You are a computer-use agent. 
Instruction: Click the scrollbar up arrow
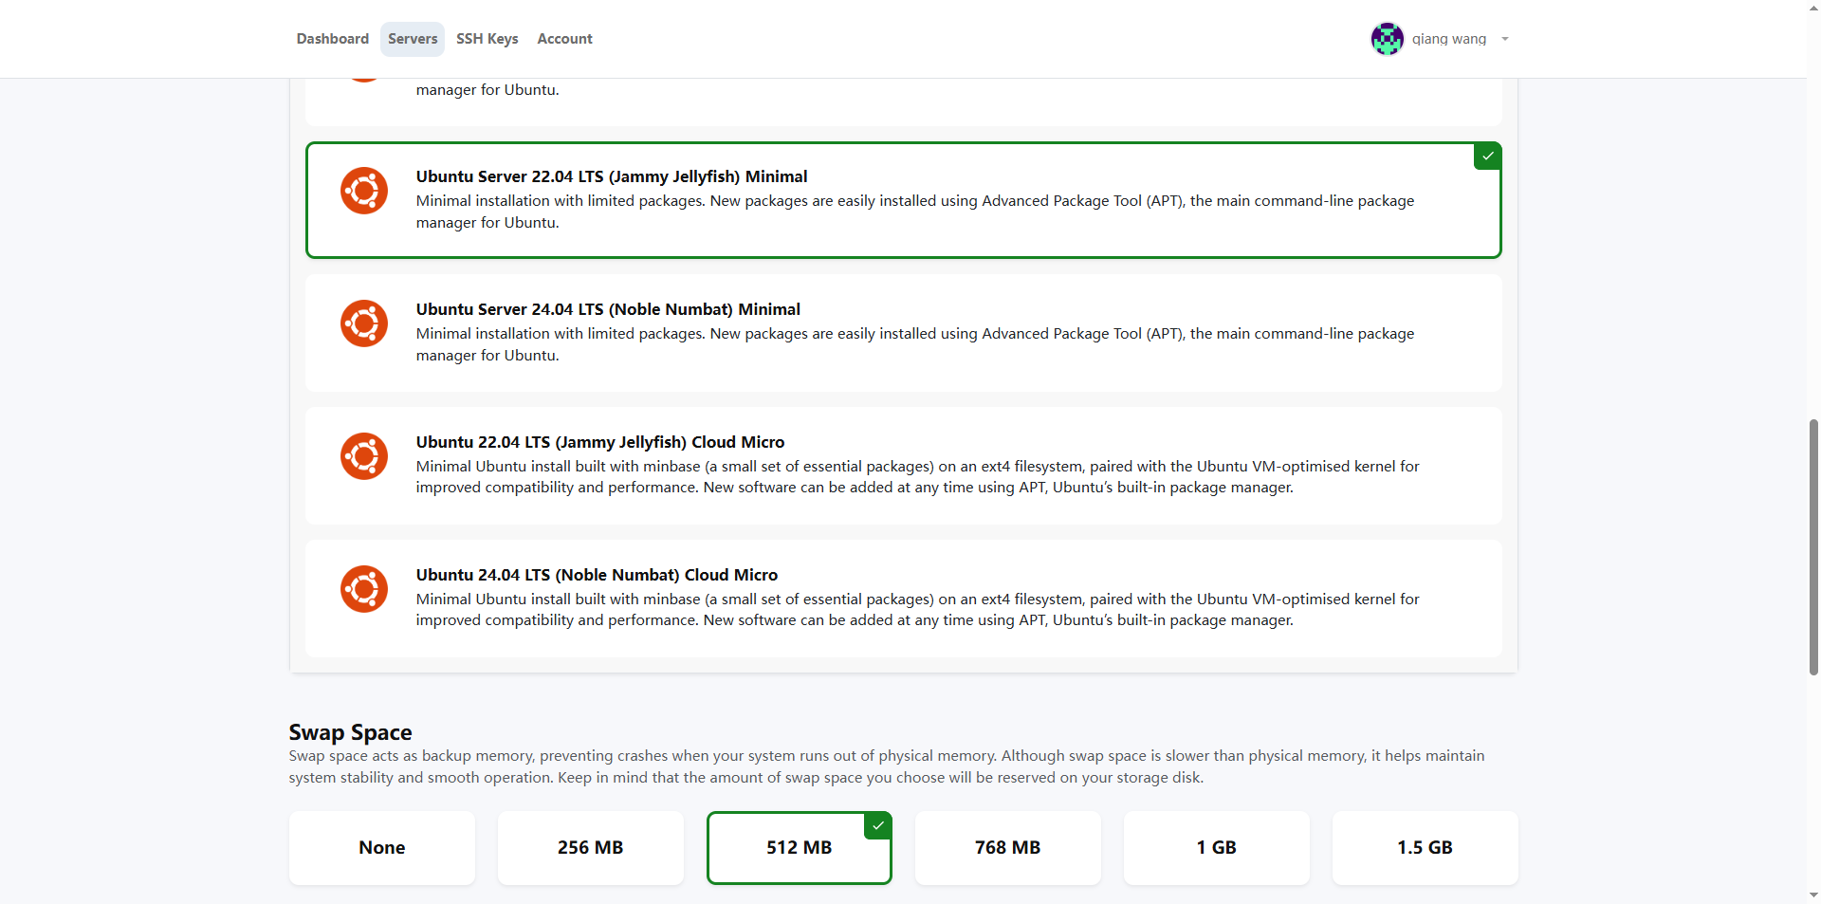(1813, 7)
